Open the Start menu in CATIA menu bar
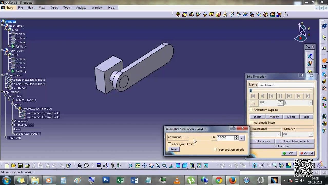 click(x=9, y=8)
